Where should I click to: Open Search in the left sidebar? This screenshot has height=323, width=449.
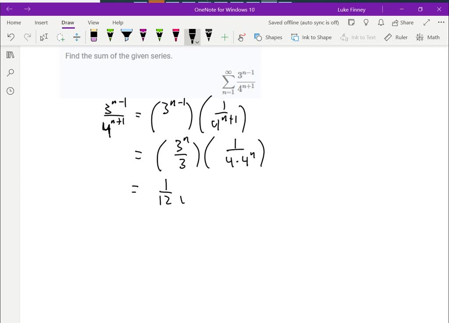pyautogui.click(x=10, y=72)
